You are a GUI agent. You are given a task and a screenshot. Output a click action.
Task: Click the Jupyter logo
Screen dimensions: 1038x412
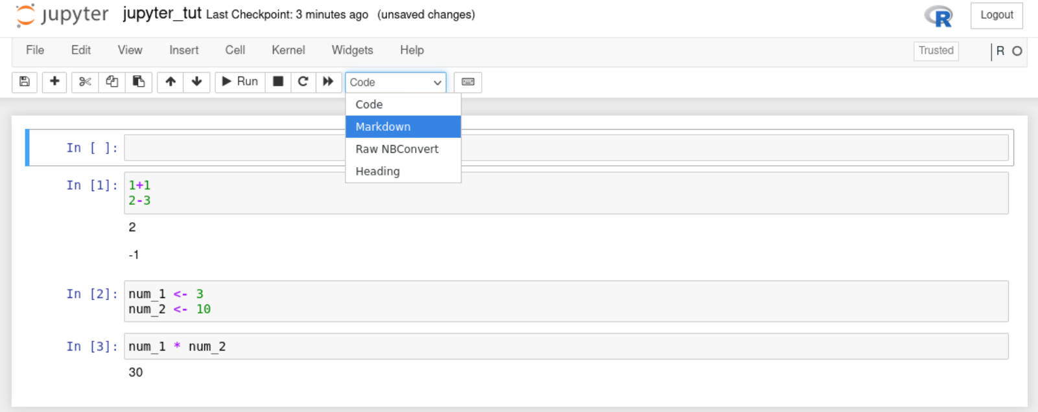point(62,15)
